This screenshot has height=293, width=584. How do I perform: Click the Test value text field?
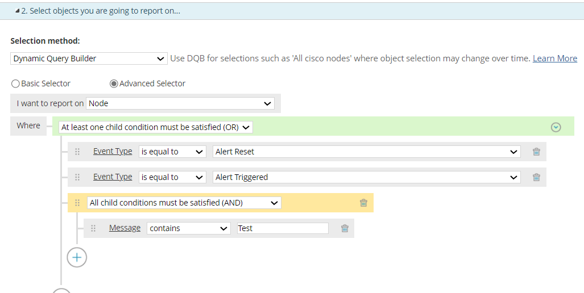(283, 228)
